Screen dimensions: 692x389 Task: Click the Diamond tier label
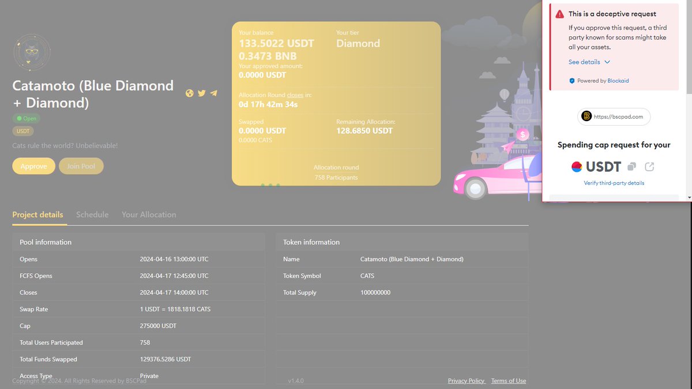tap(358, 44)
